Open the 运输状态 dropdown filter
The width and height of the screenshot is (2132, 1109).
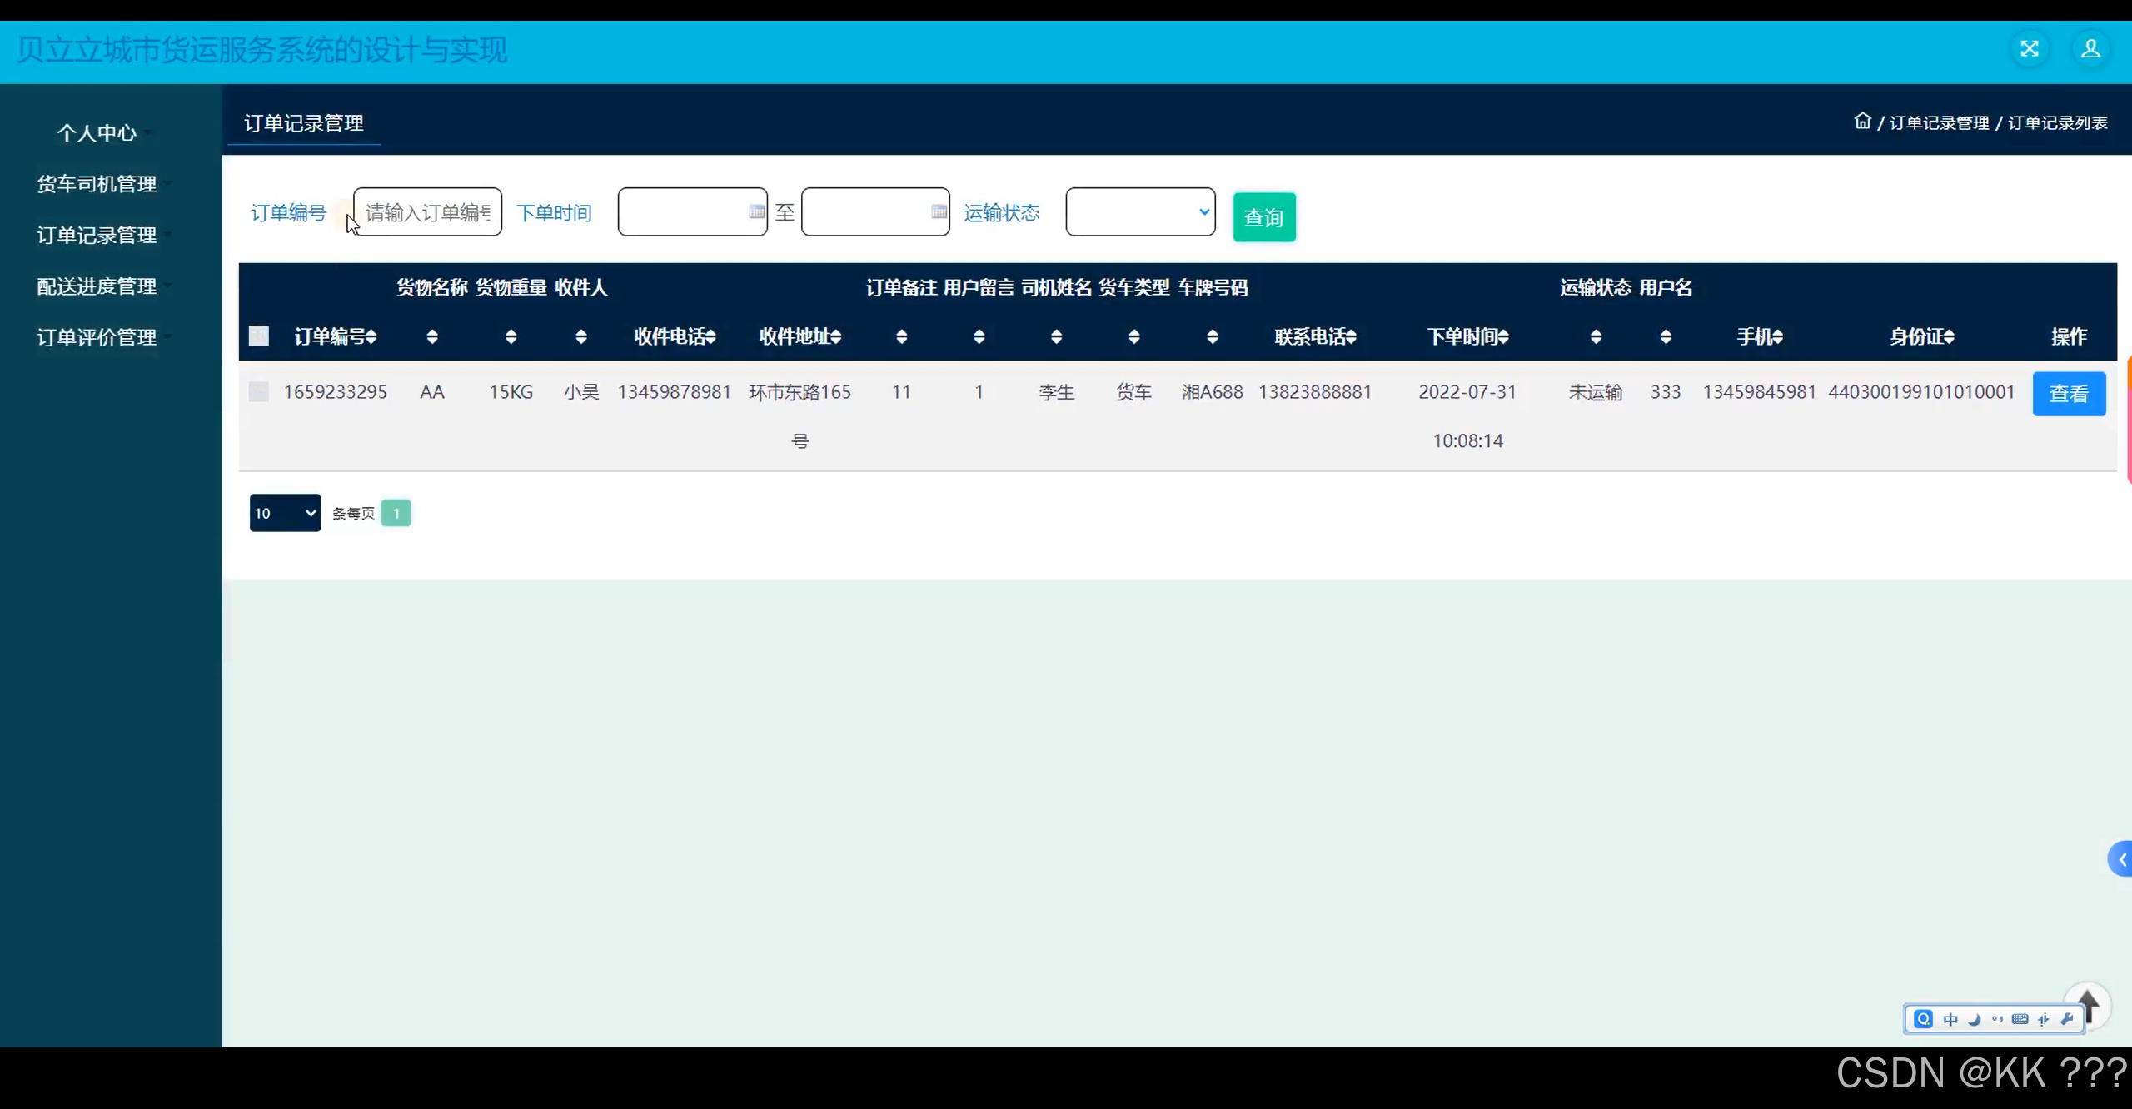tap(1139, 212)
